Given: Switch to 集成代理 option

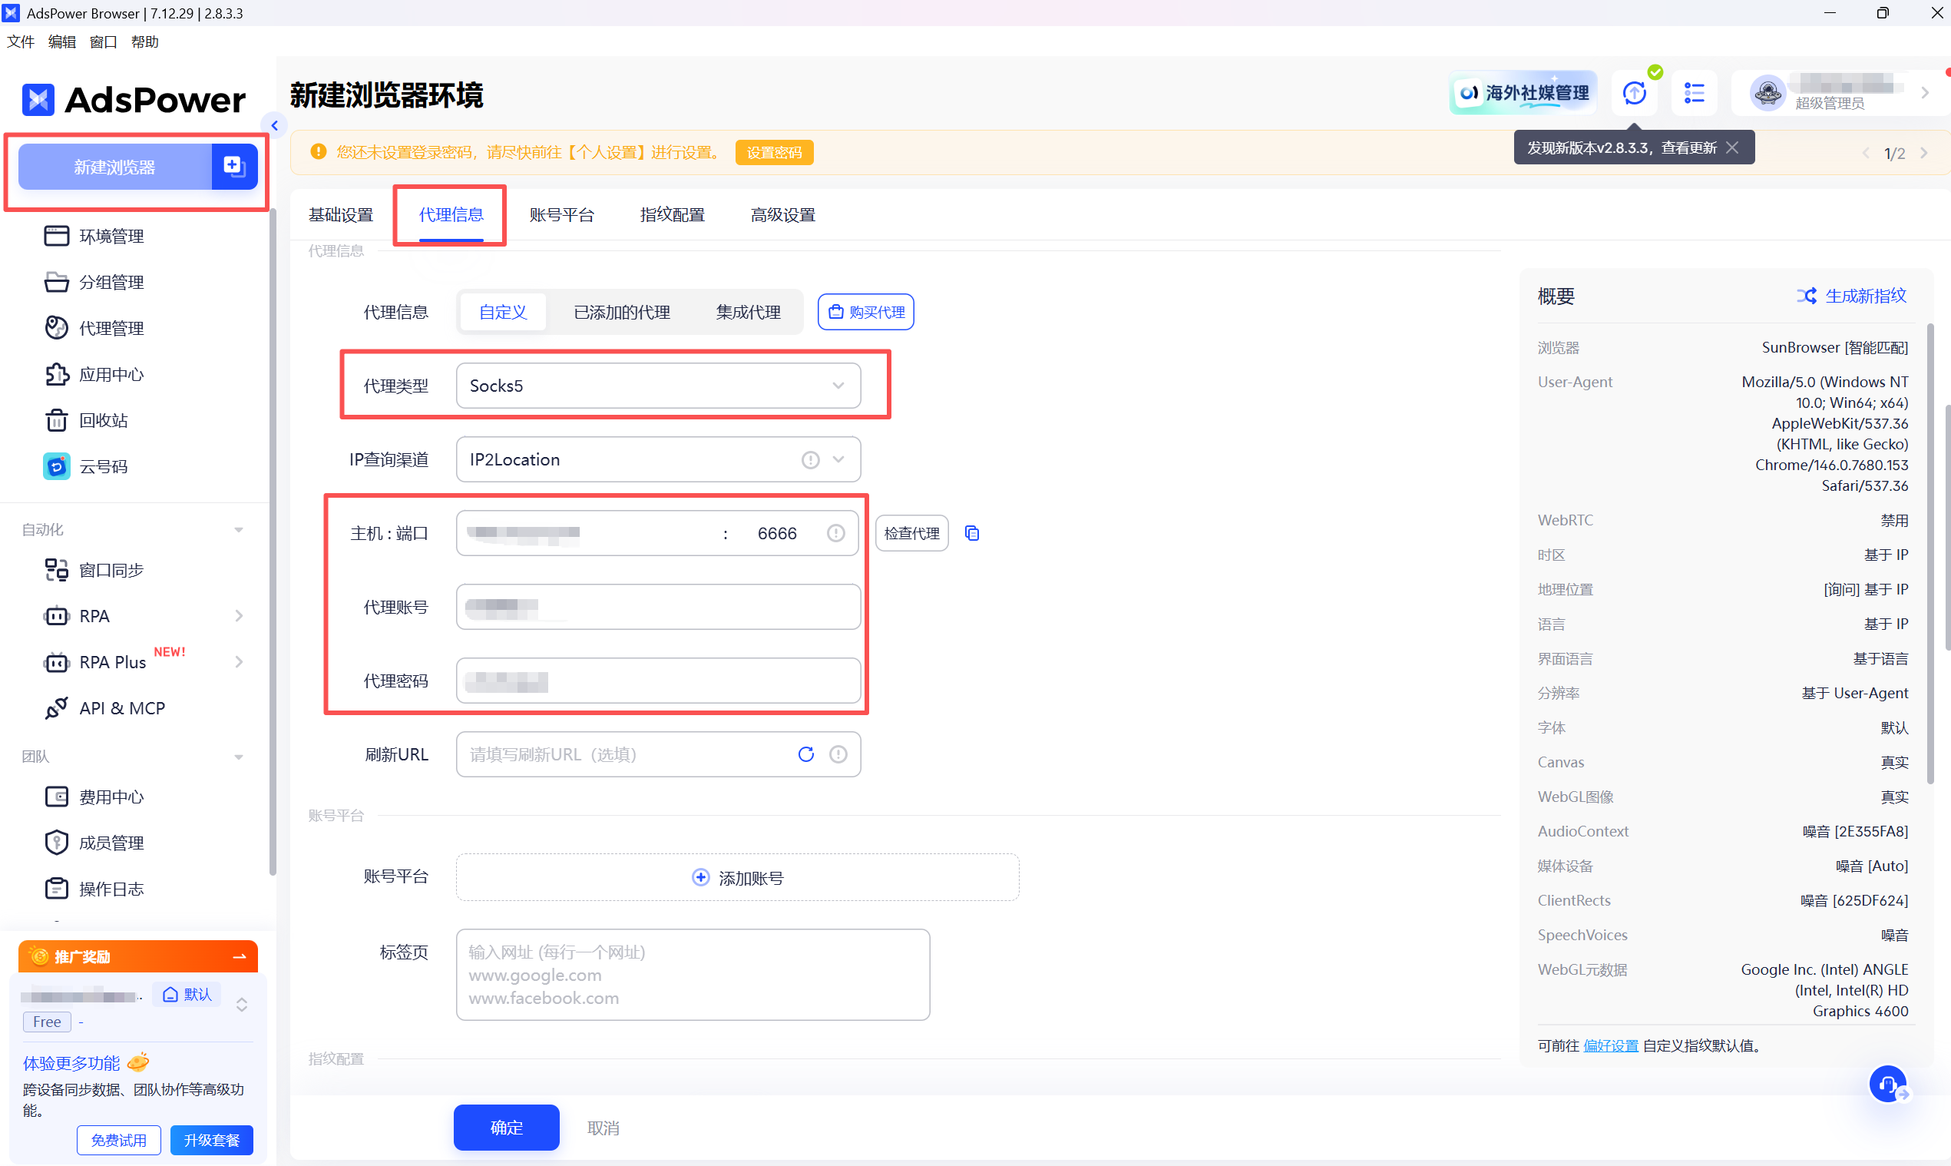Looking at the screenshot, I should pos(748,312).
